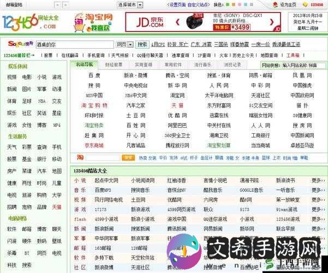Viewport: 328px width, 273px height.
Task: Open the red 天猫 link in the left sidebar
Action: coord(57,207)
